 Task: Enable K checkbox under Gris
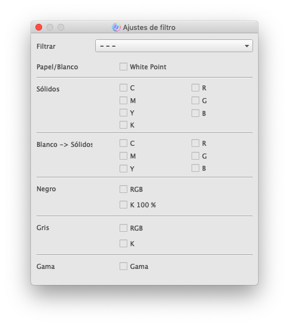(123, 243)
